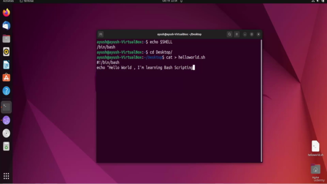The image size is (327, 184).
Task: Open terminal search magnifier button
Action: pyautogui.click(x=229, y=34)
